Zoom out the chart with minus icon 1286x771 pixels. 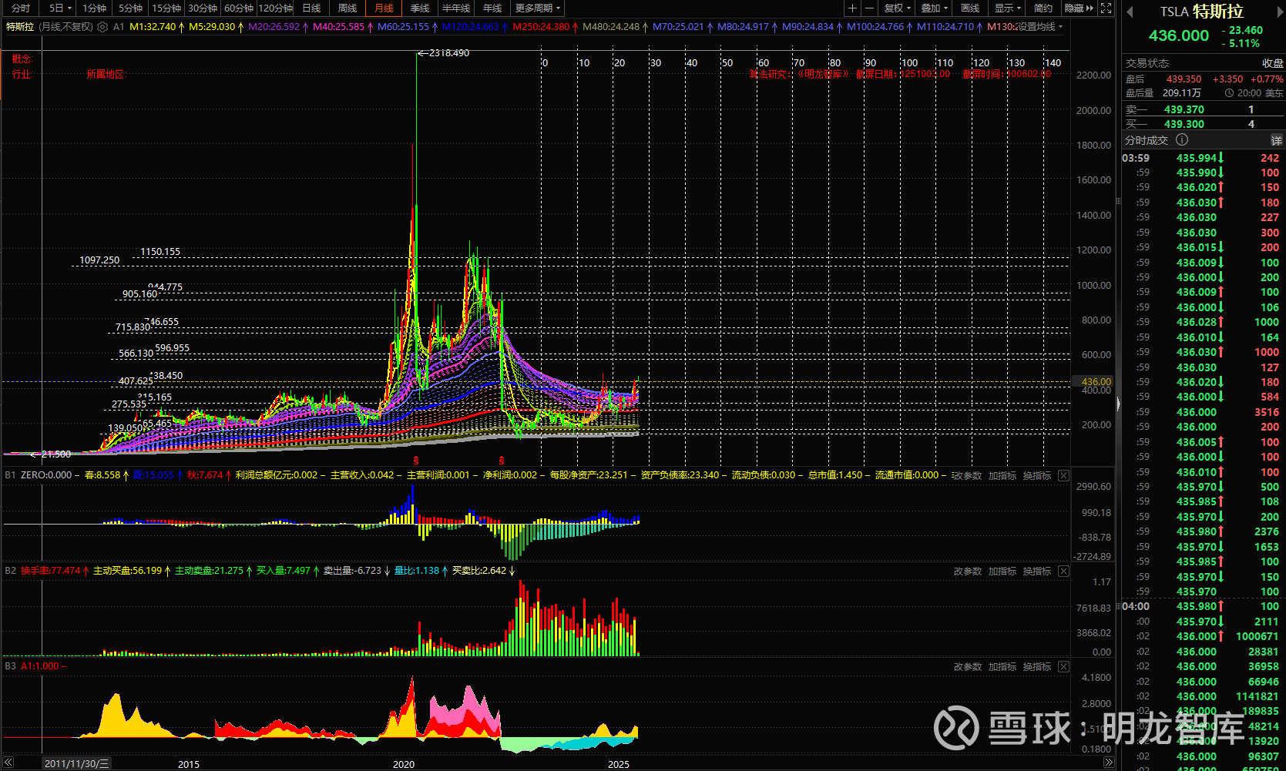click(x=869, y=8)
